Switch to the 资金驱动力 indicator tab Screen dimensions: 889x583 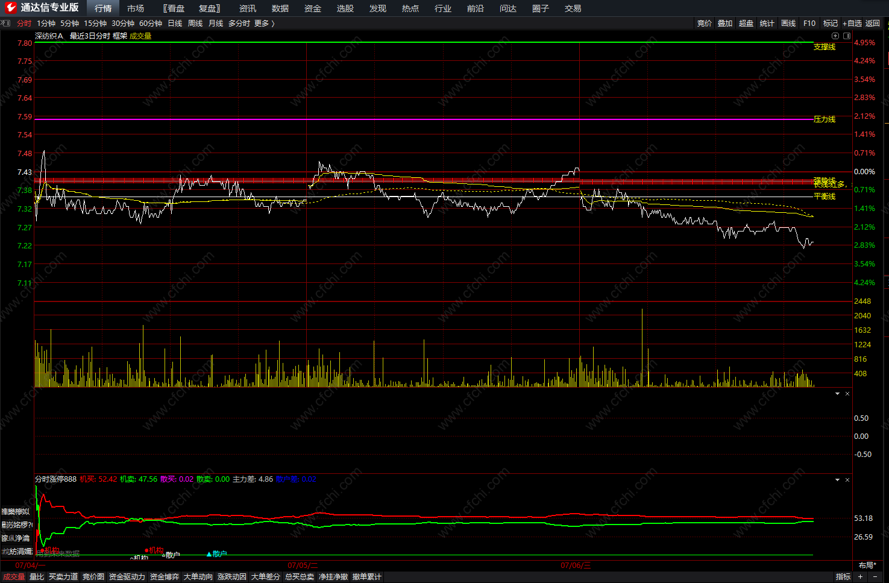[127, 577]
